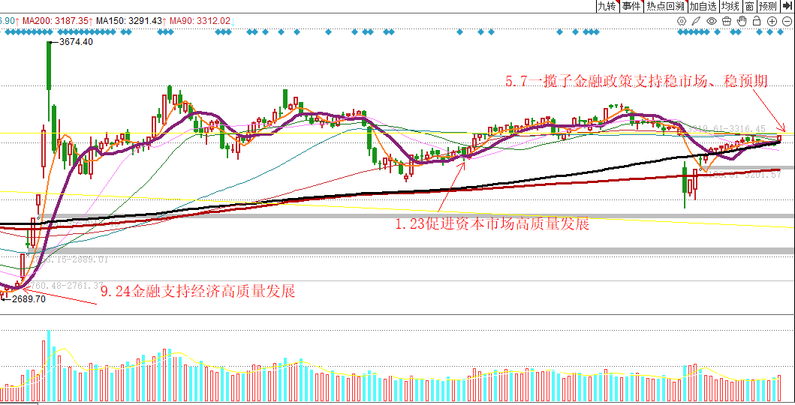This screenshot has width=795, height=405.
Task: Open the 事件 events tab
Action: click(x=632, y=6)
